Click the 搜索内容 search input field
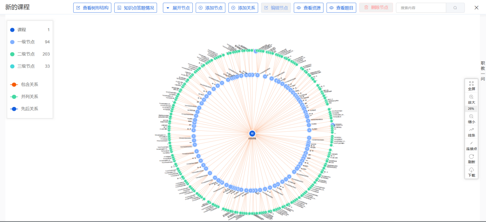 [420, 8]
